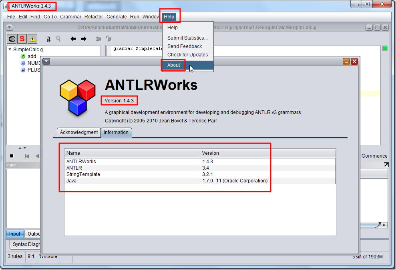Click the debug bug icon
This screenshot has width=396, height=270.
[x=99, y=39]
